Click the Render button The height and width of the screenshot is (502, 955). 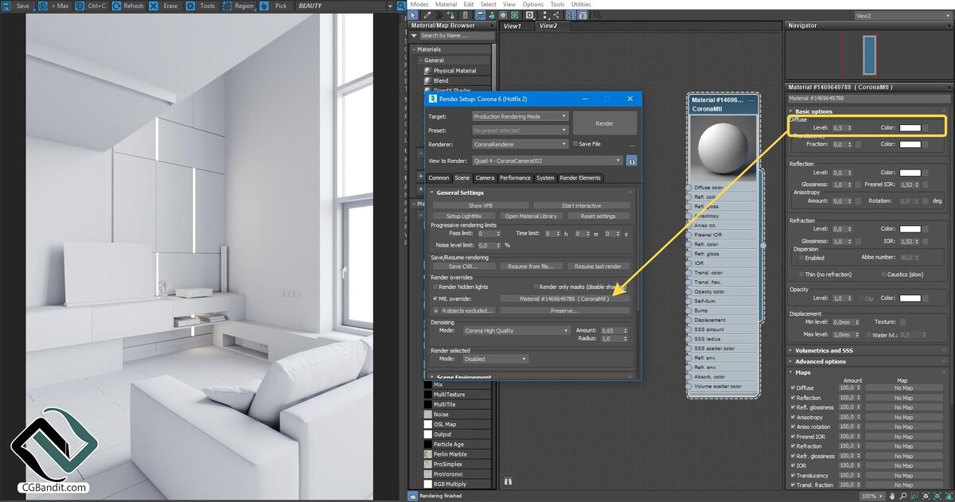coord(605,123)
